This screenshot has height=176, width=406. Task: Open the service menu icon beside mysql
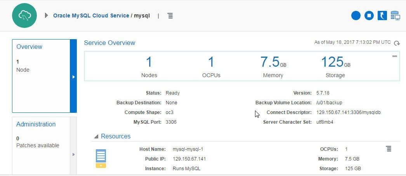(170, 16)
